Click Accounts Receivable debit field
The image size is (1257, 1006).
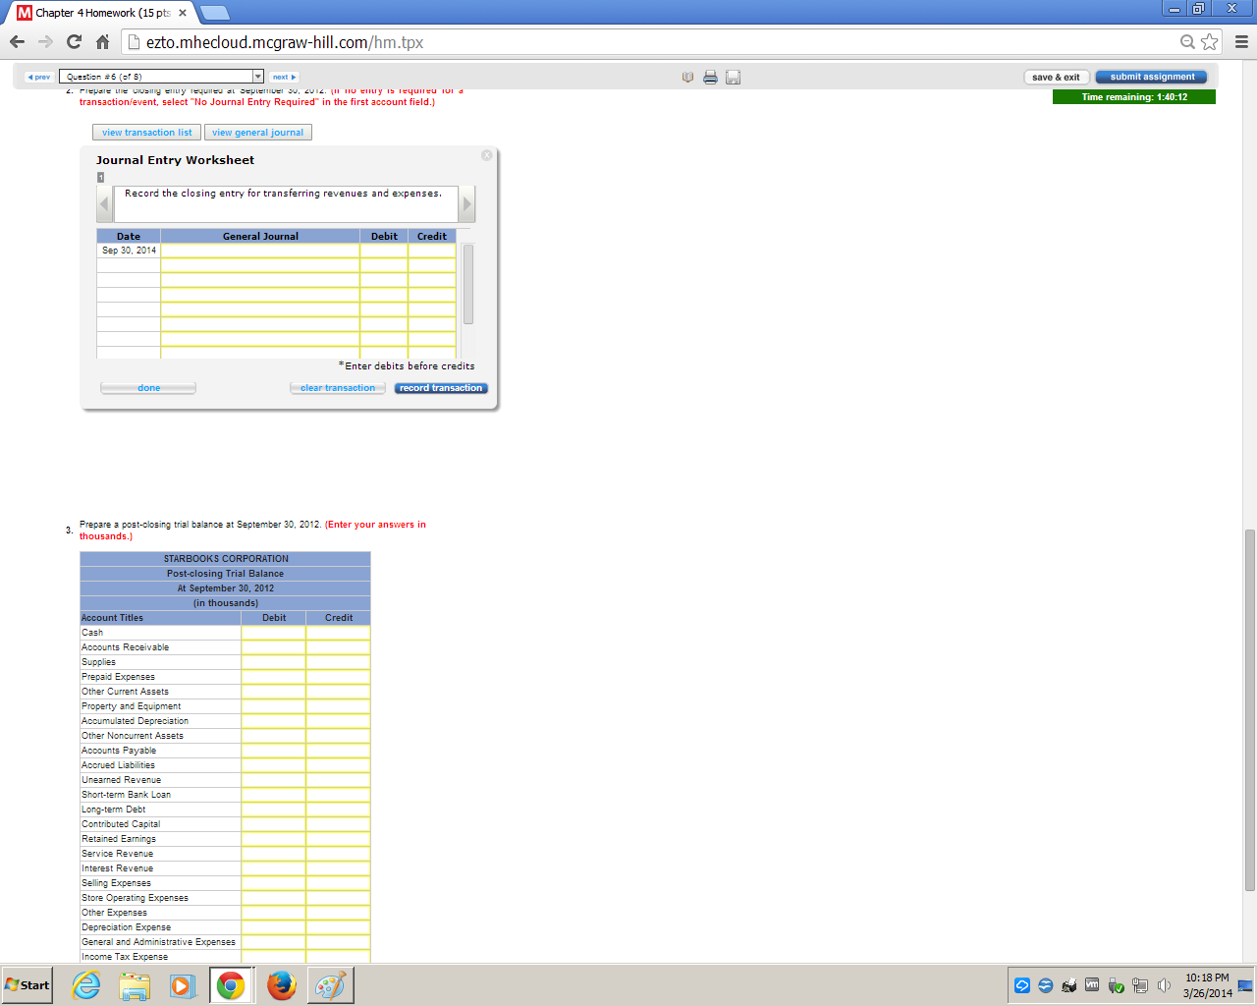coord(273,647)
